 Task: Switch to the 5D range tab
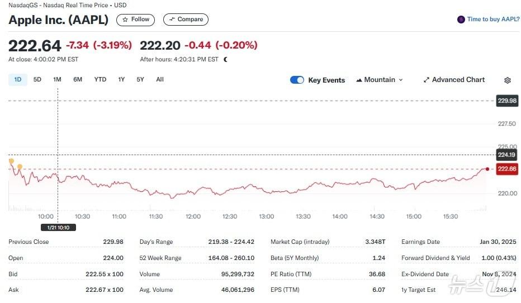pos(37,79)
